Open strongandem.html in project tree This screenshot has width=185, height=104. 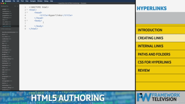tap(7, 81)
